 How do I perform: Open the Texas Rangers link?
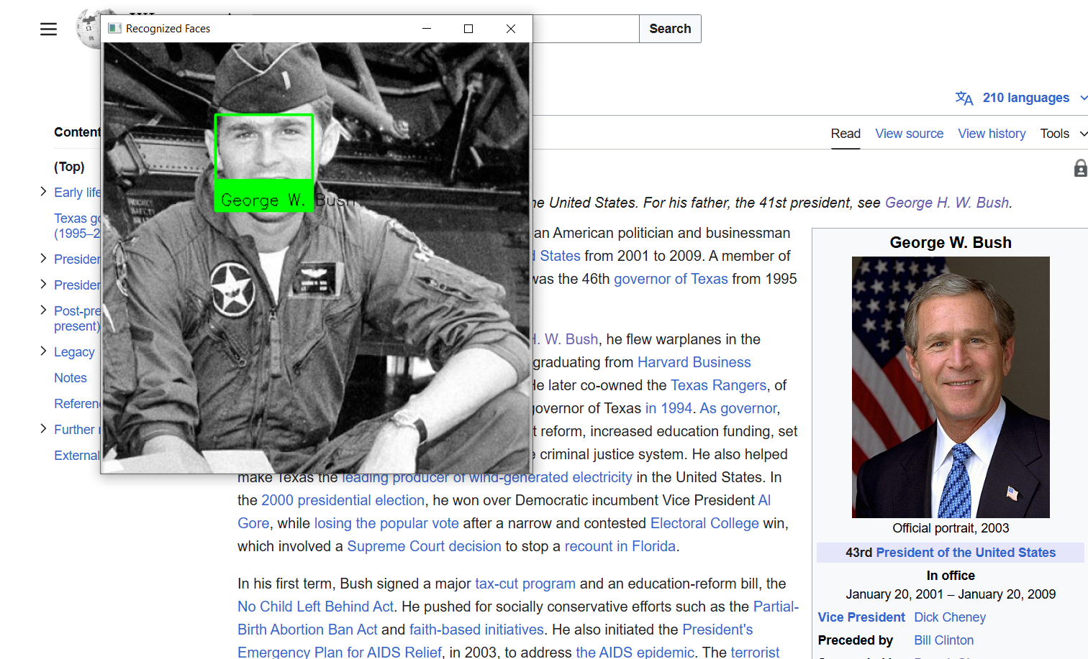coord(718,385)
